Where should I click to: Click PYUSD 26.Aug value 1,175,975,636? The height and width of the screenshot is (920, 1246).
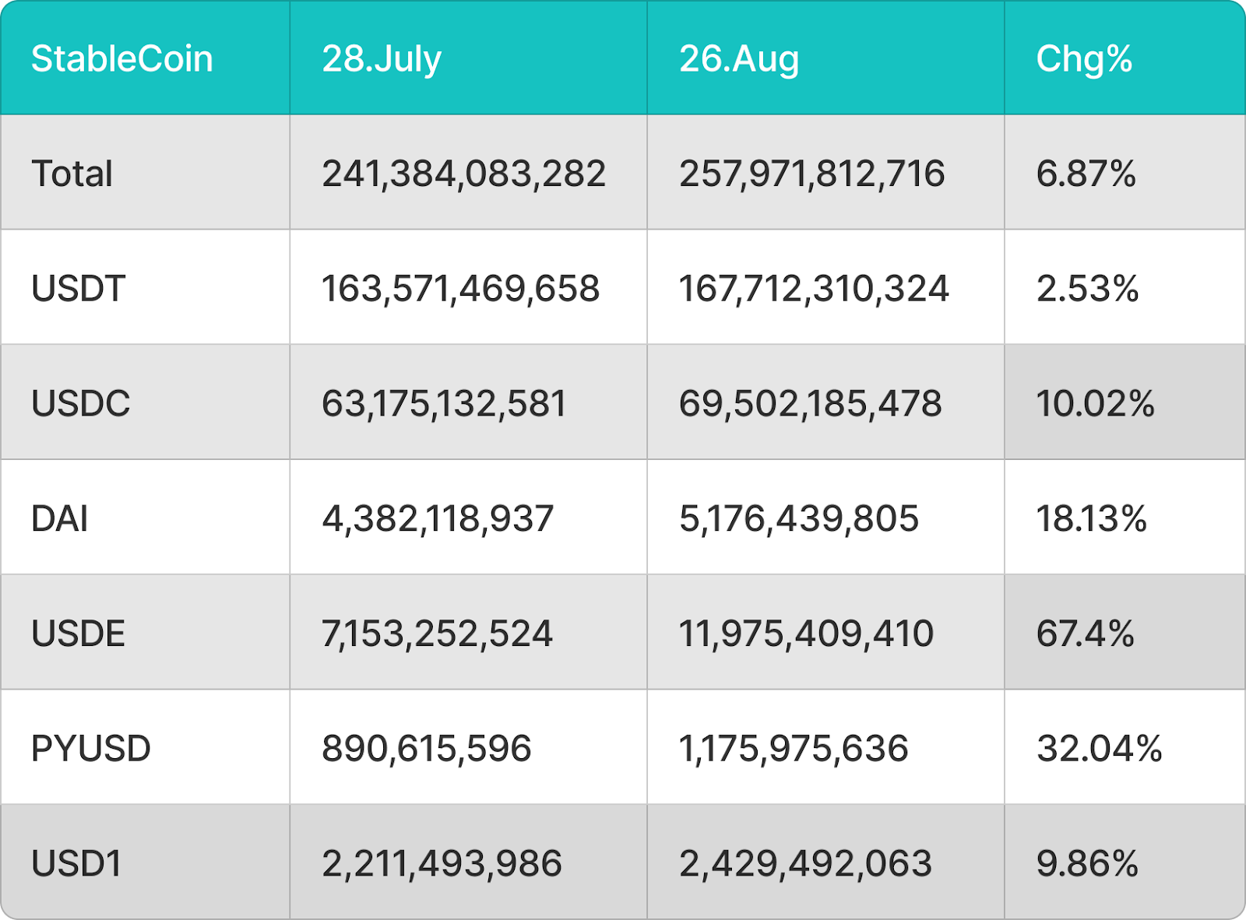click(x=794, y=749)
